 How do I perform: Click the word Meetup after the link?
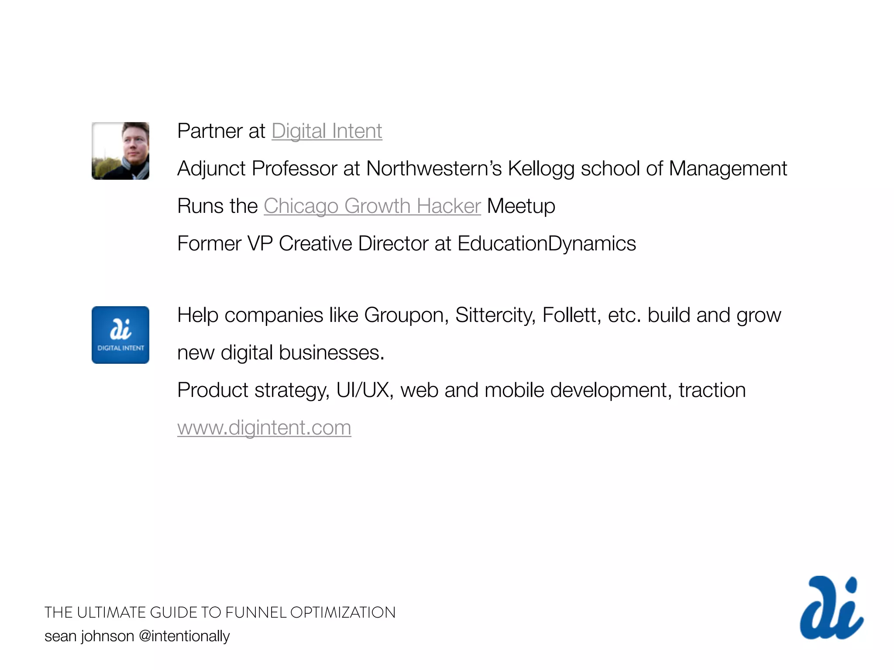[521, 206]
